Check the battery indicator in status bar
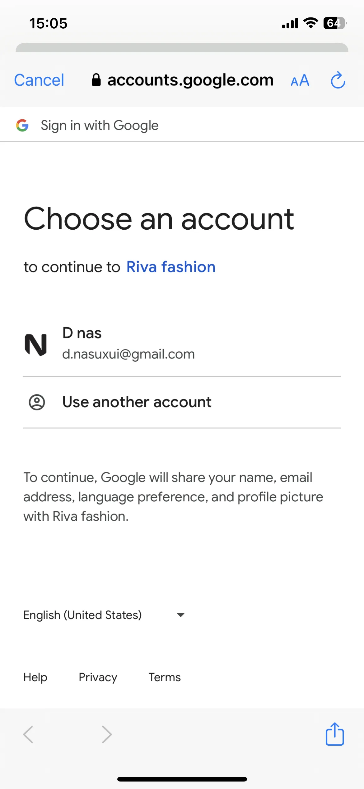 [x=335, y=23]
